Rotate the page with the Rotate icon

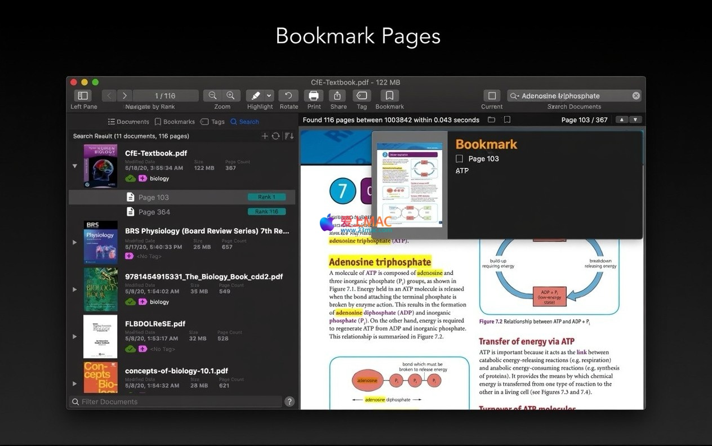point(288,96)
